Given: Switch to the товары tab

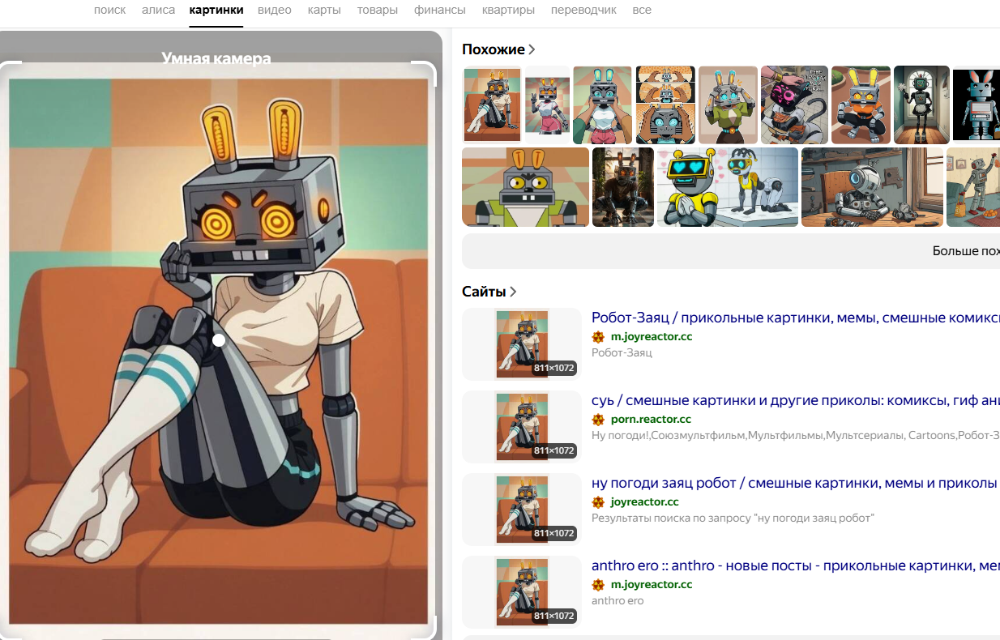Looking at the screenshot, I should coord(378,11).
